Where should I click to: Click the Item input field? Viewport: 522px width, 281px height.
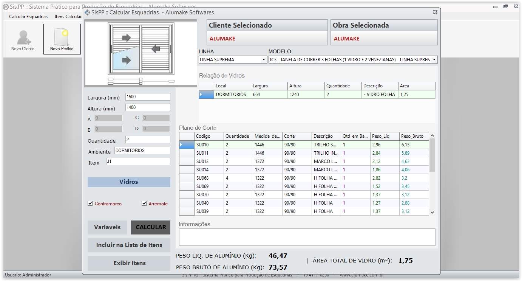tap(138, 161)
